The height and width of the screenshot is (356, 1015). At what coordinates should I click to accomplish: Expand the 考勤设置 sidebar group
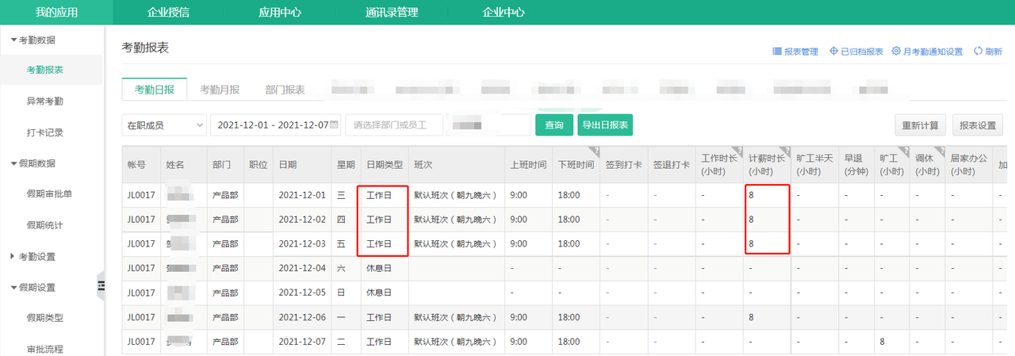[33, 257]
